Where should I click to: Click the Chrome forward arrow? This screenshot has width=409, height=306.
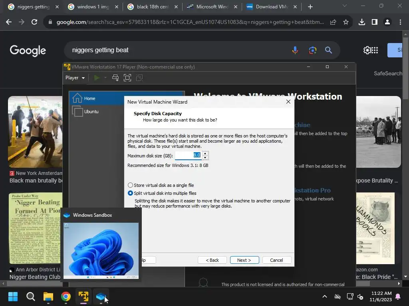22,22
